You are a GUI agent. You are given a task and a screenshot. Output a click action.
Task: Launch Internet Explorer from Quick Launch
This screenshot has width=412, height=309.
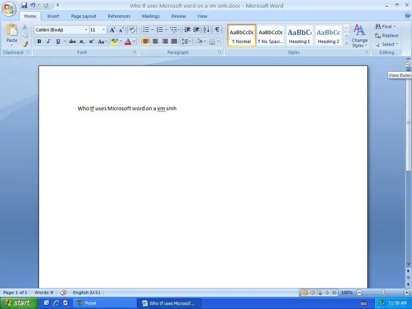(x=56, y=303)
